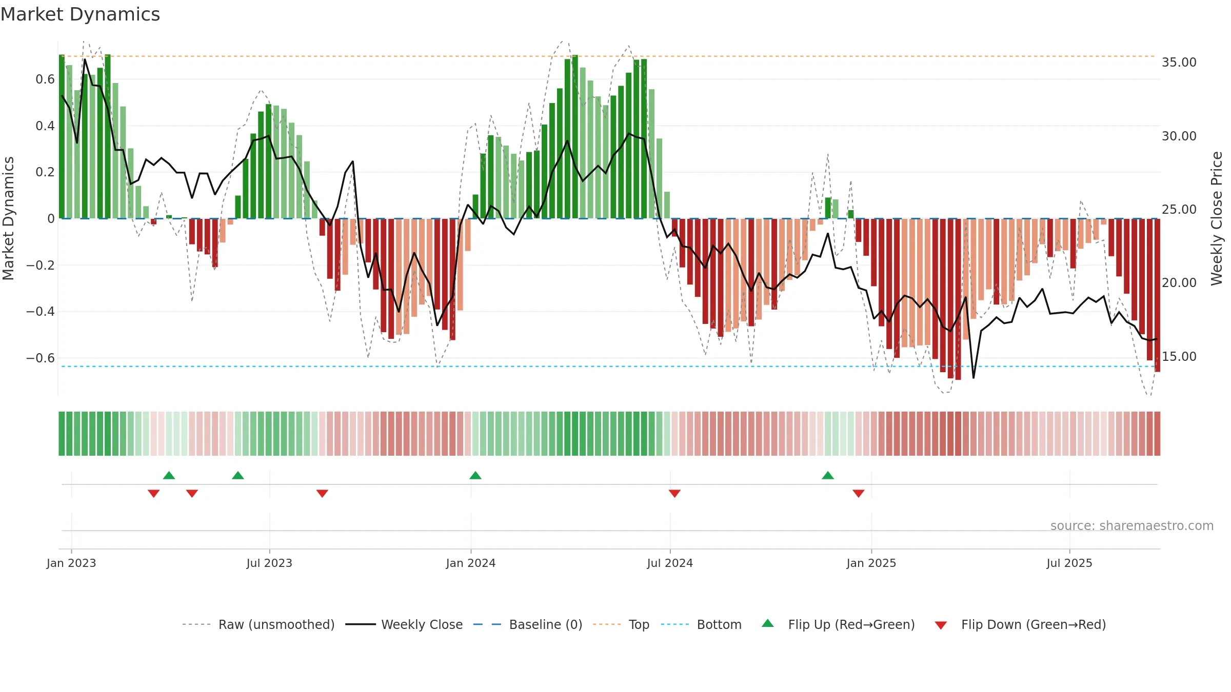1231x692 pixels.
Task: Click the 30.00 price axis label
Action: point(1179,136)
